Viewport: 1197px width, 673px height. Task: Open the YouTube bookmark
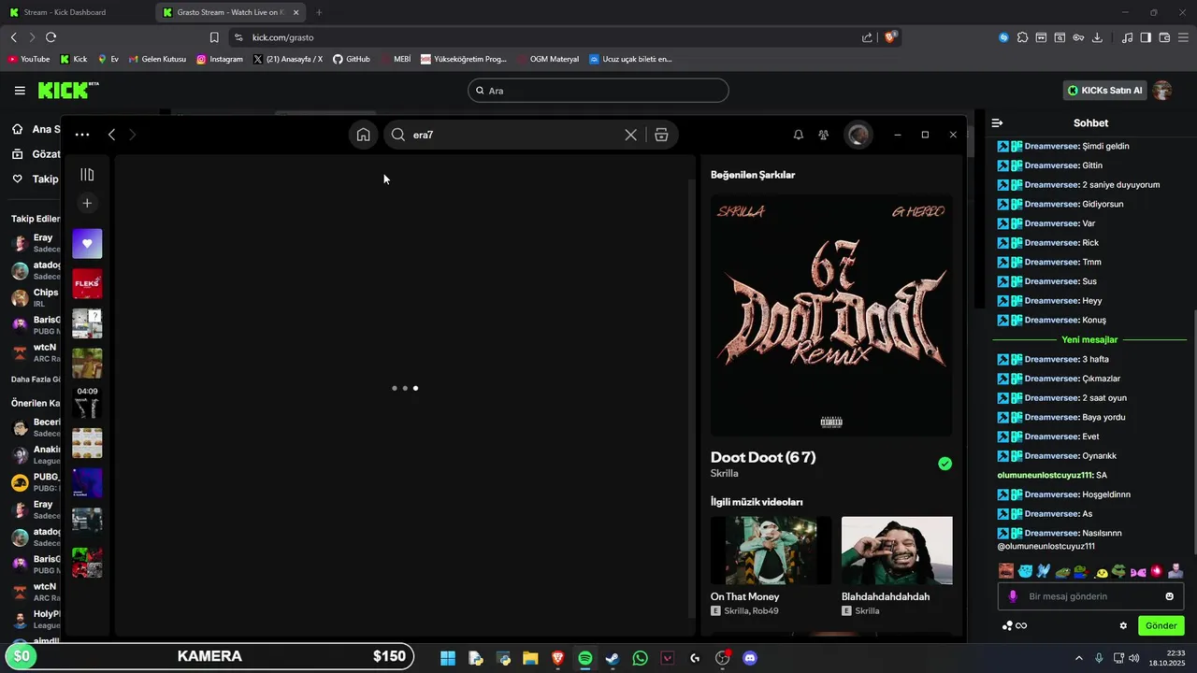click(28, 59)
